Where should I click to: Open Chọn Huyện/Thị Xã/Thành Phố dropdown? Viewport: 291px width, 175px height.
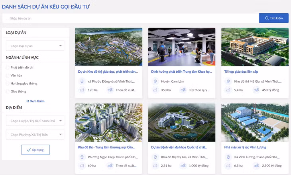point(35,121)
